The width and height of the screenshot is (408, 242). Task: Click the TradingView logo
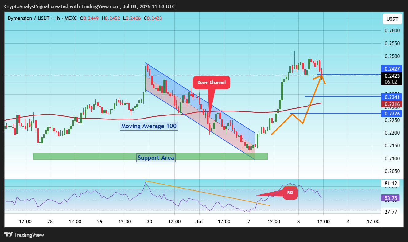pyautogui.click(x=24, y=235)
